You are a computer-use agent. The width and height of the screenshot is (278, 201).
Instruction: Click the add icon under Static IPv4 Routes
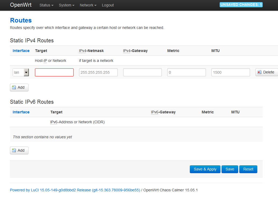point(14,87)
